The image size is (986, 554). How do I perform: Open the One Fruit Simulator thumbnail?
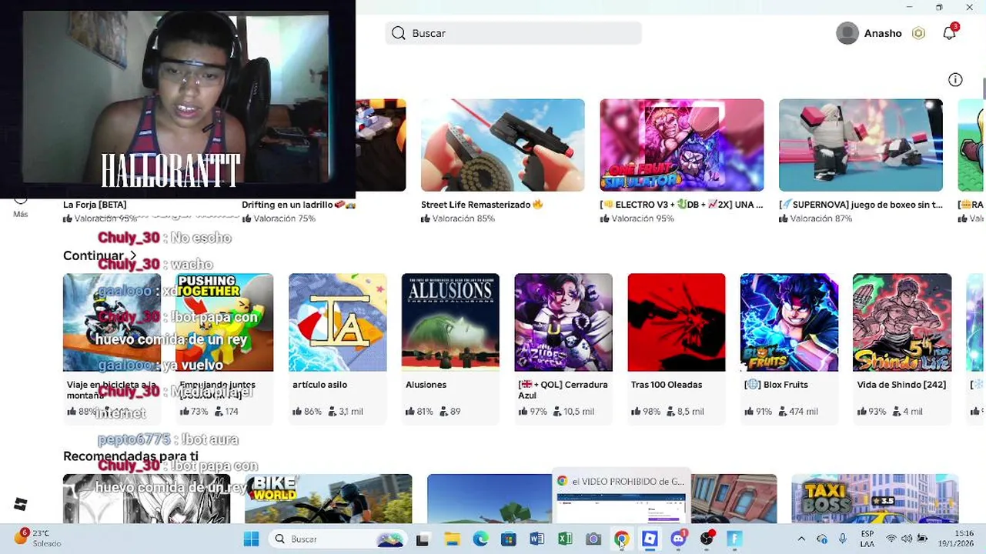point(682,145)
